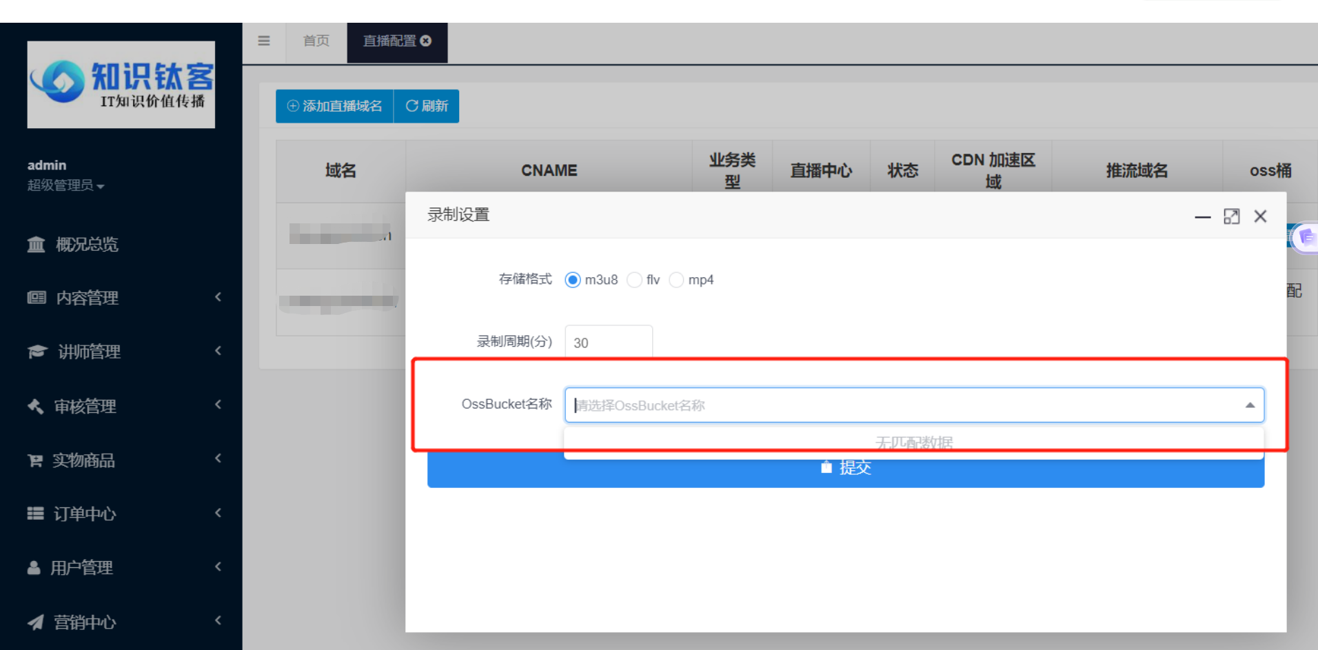Image resolution: width=1318 pixels, height=650 pixels.
Task: Click the 状态 column header
Action: coord(902,171)
